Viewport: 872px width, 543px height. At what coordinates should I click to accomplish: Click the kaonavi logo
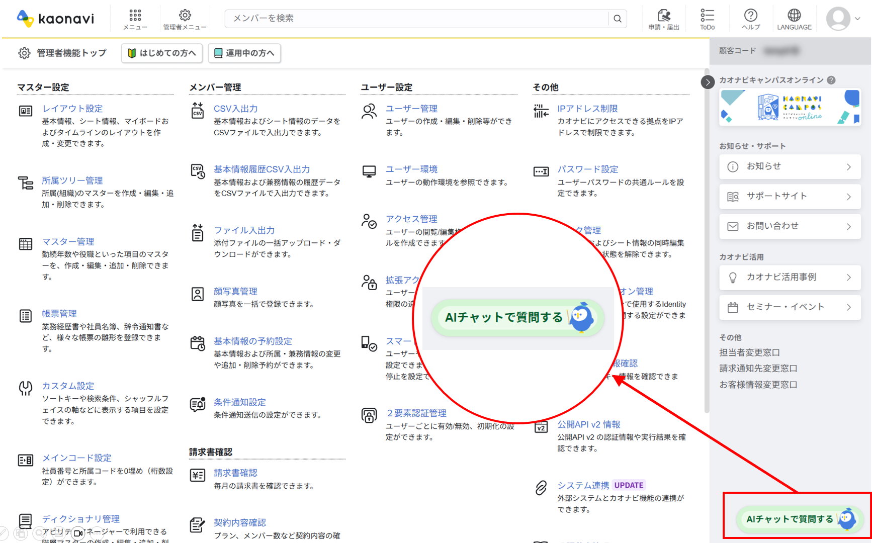pyautogui.click(x=55, y=18)
